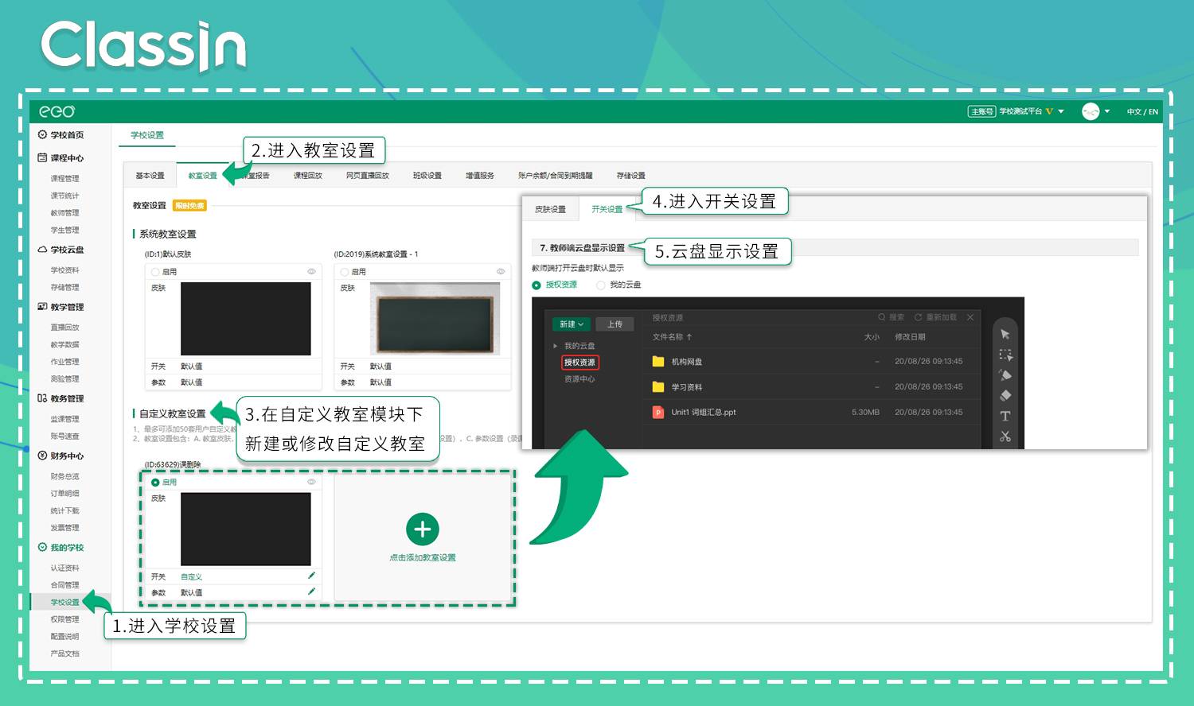Click the (ID:2019) chalkboard skin thumbnail
Screen dimensions: 1194x706
click(435, 318)
